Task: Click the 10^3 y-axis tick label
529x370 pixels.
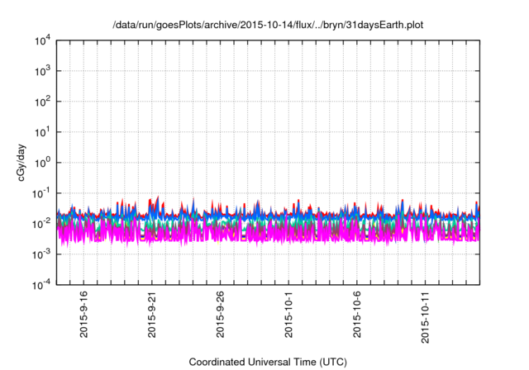Action: pyautogui.click(x=42, y=71)
